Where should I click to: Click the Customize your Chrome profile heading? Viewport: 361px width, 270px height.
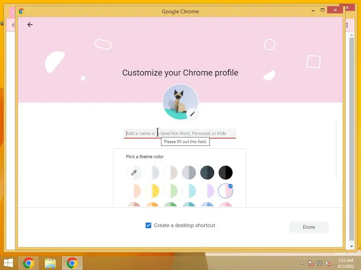(180, 73)
